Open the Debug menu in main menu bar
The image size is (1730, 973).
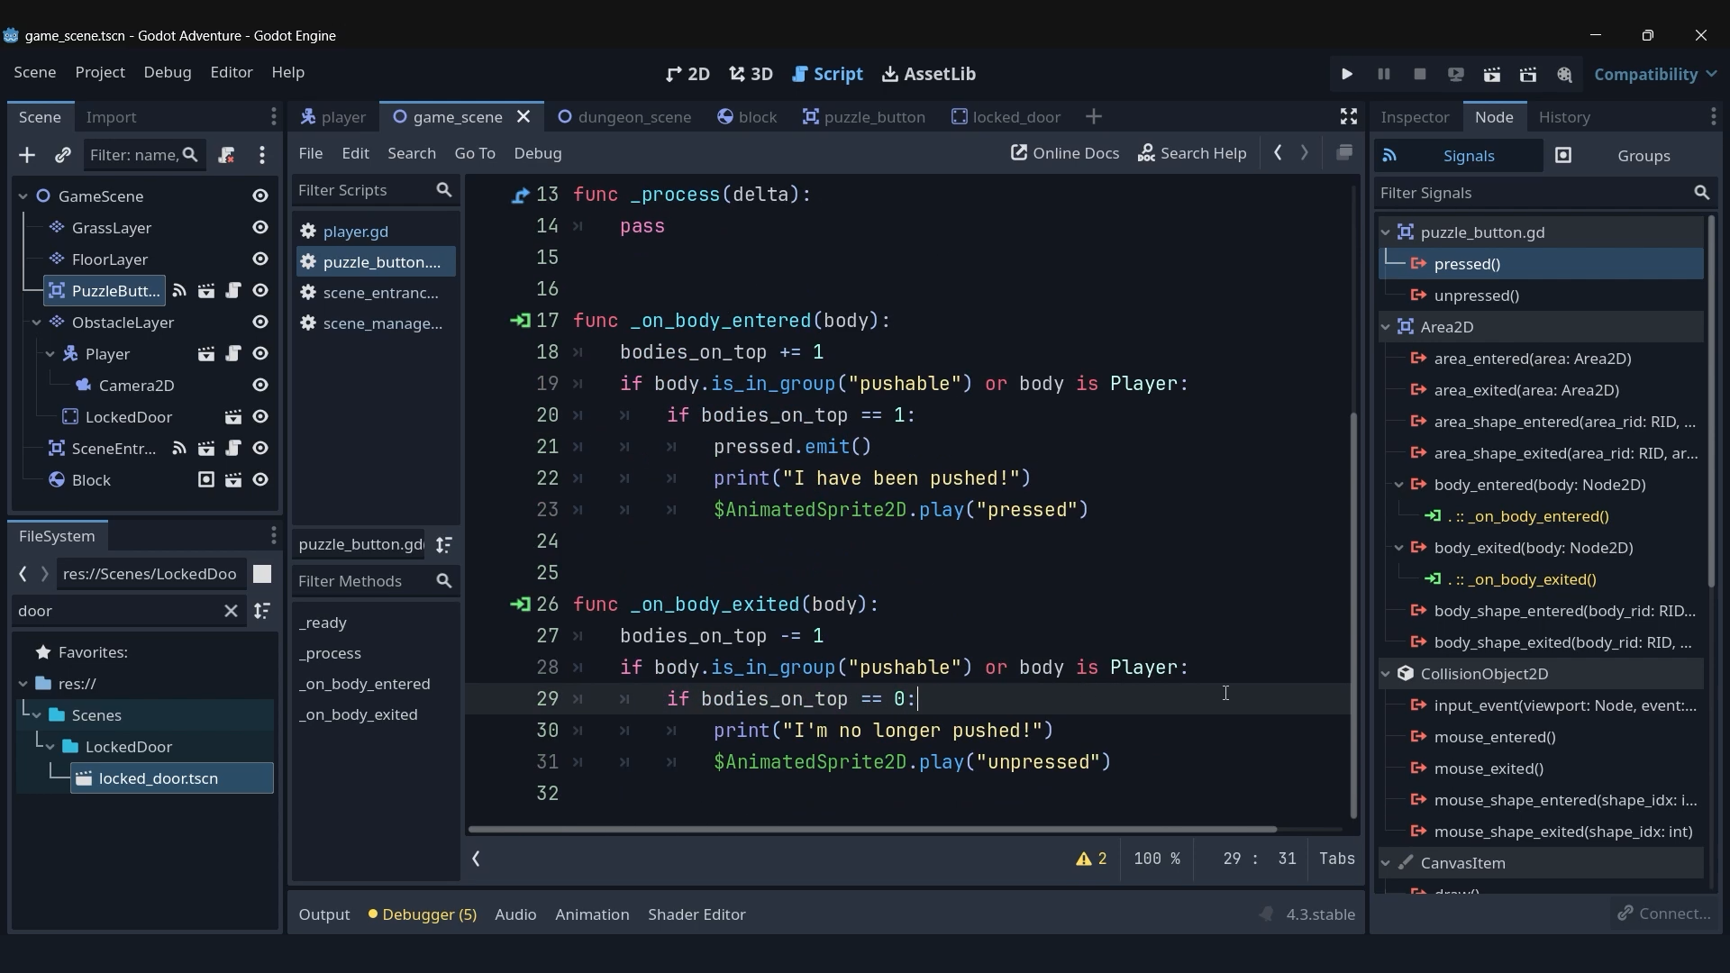coord(168,72)
